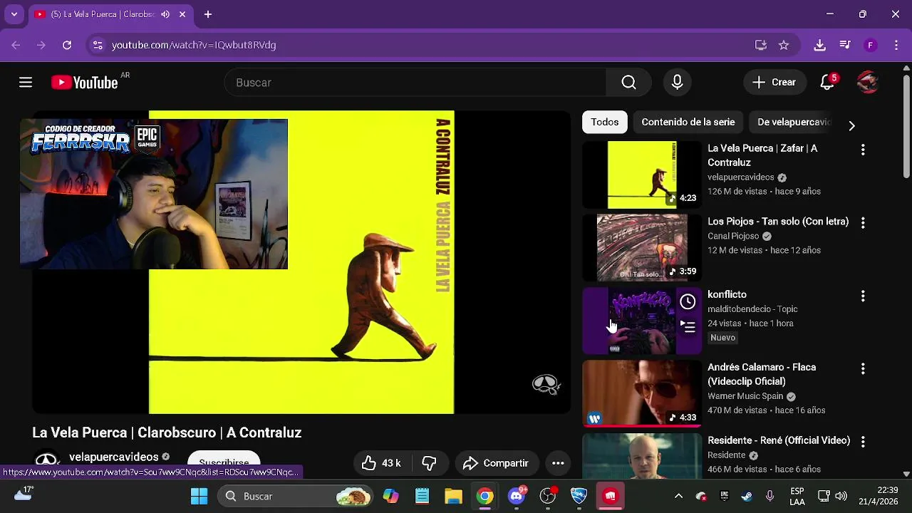Mute the tab via speaker icon
This screenshot has height=513, width=912.
click(x=165, y=14)
